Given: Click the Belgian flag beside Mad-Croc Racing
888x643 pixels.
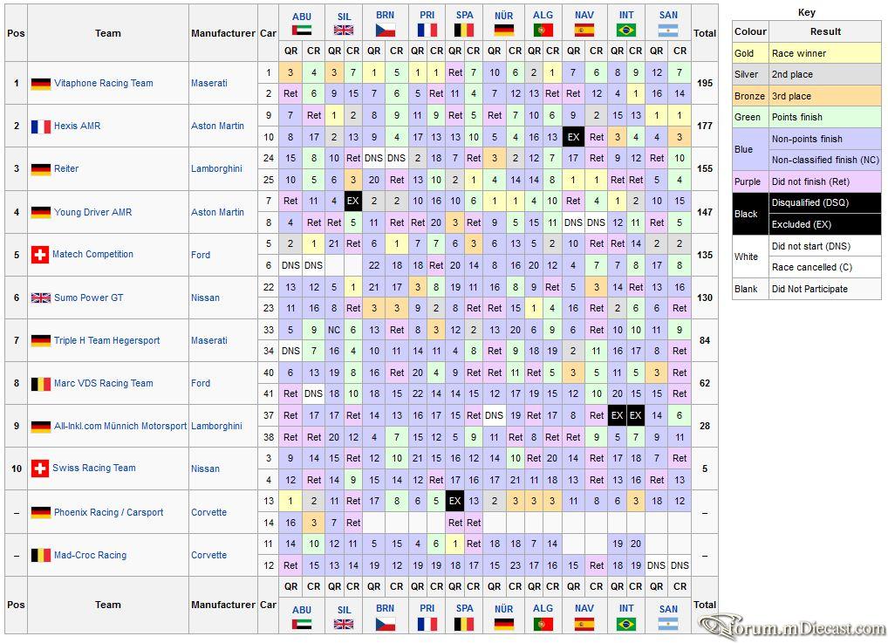Looking at the screenshot, I should coord(41,555).
